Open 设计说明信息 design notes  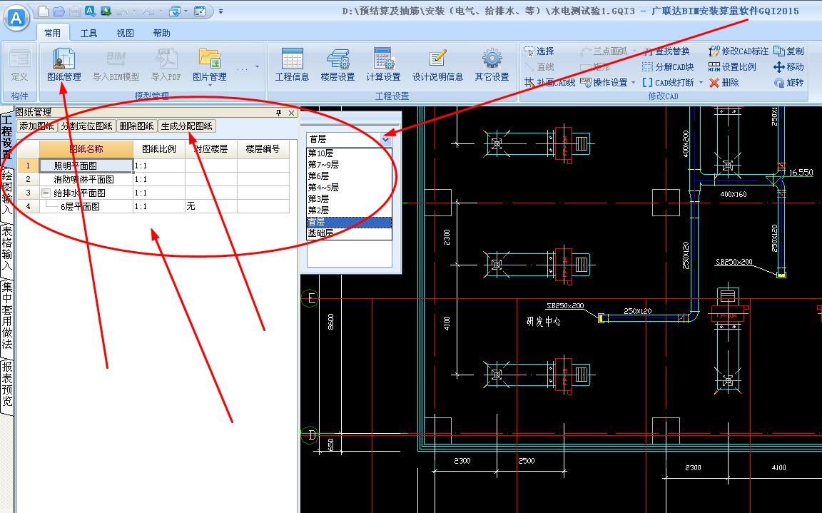pos(437,65)
